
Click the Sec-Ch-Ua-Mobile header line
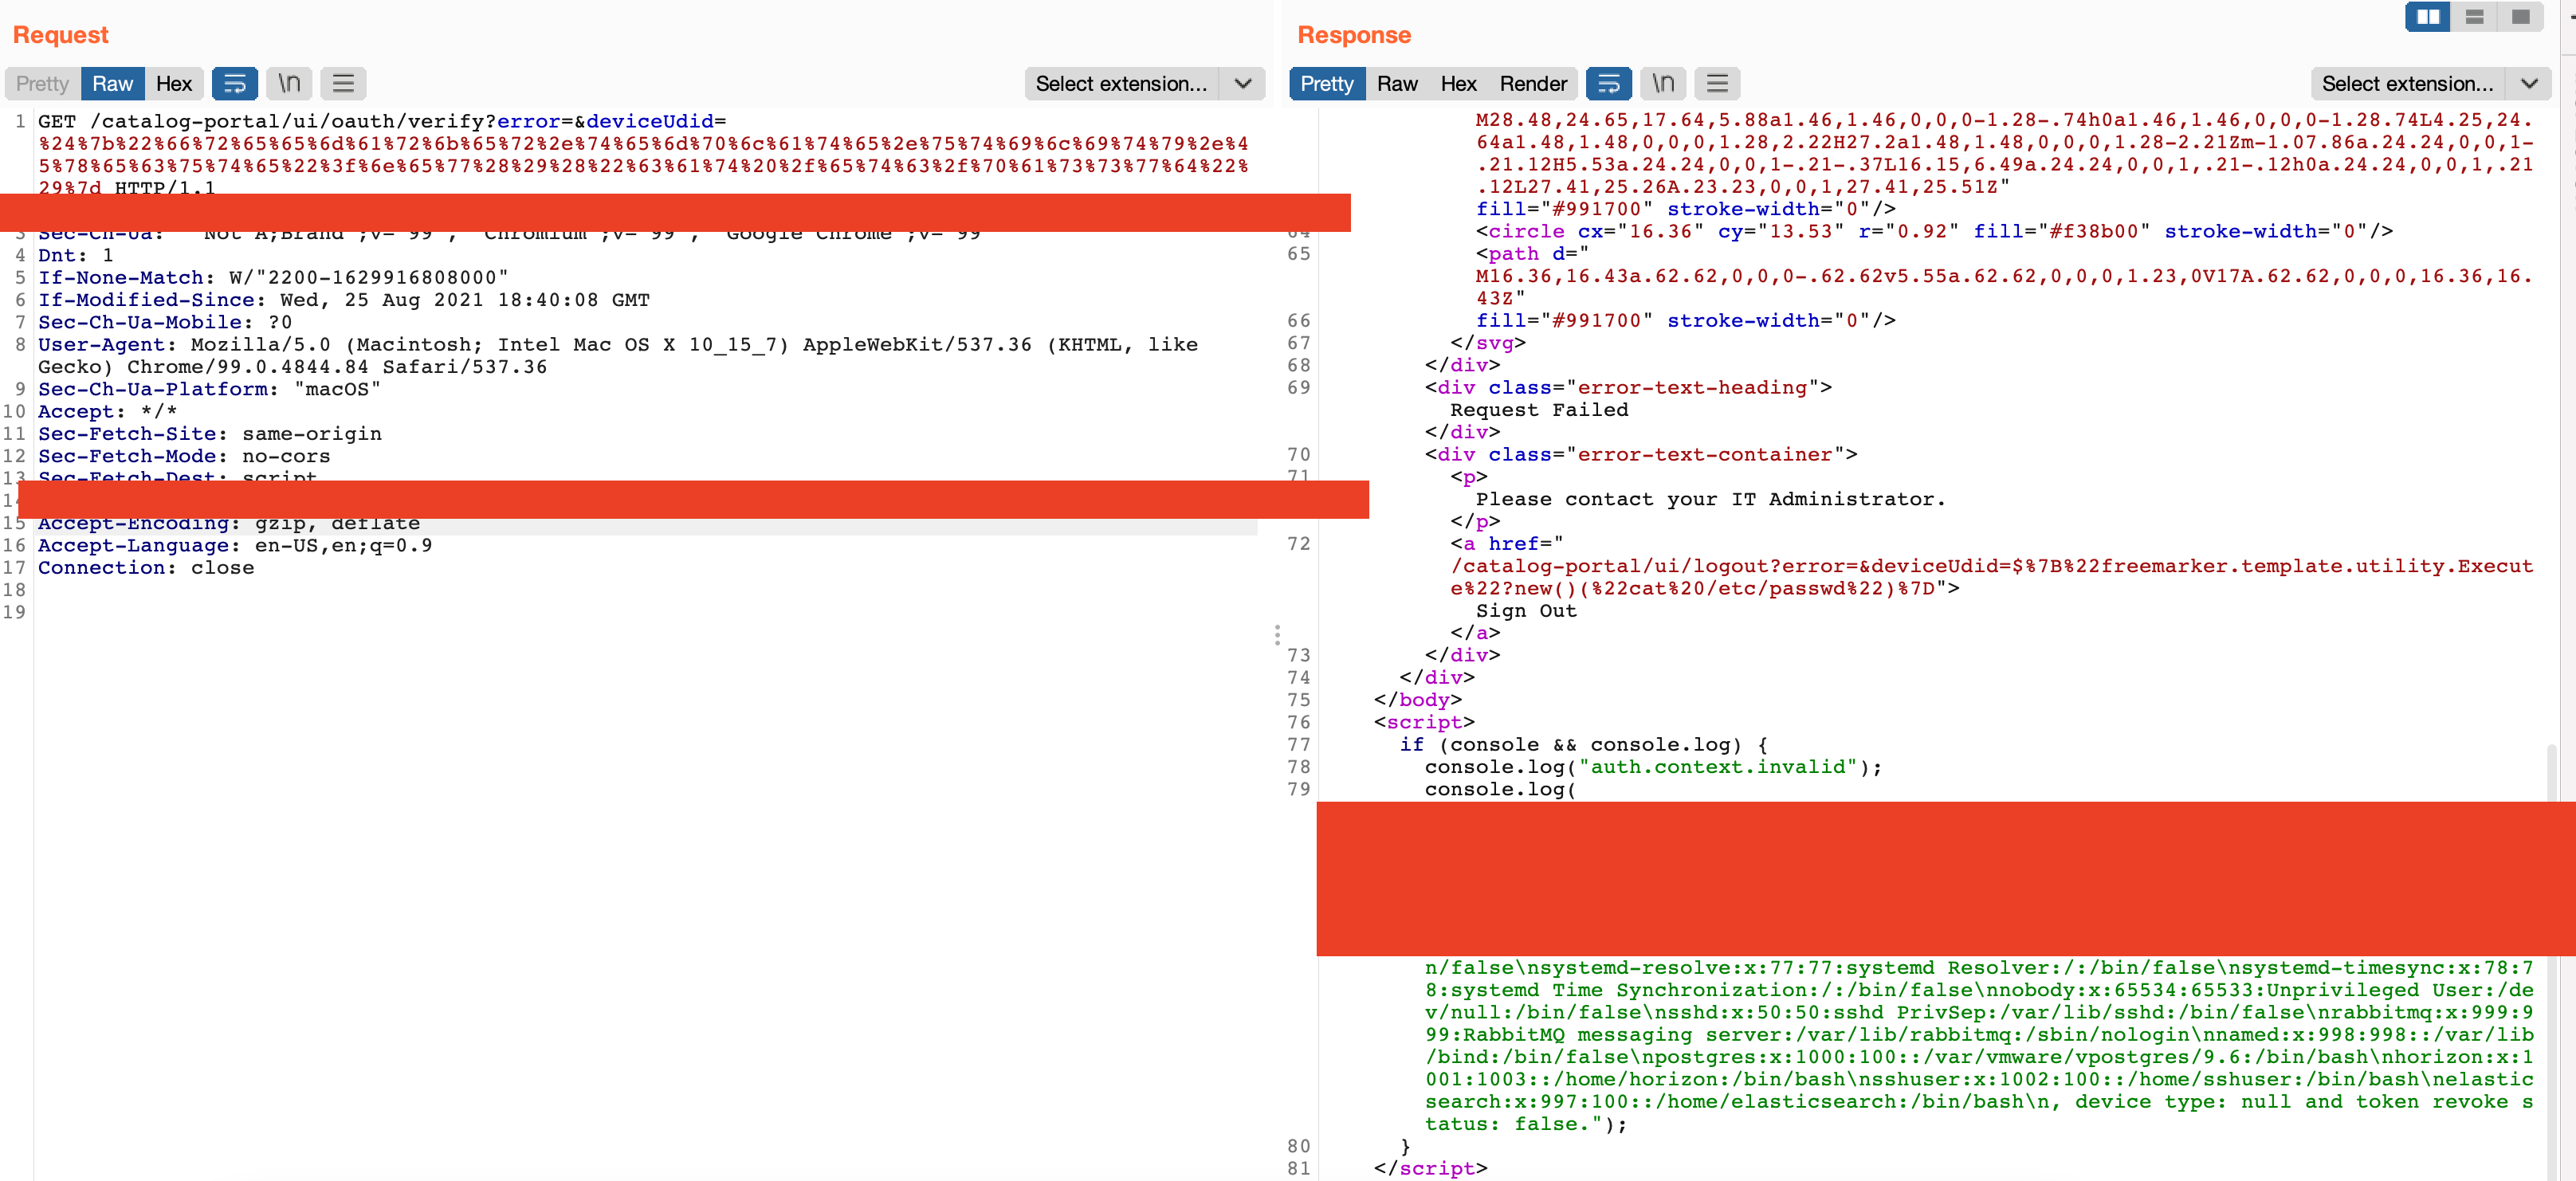tap(165, 322)
